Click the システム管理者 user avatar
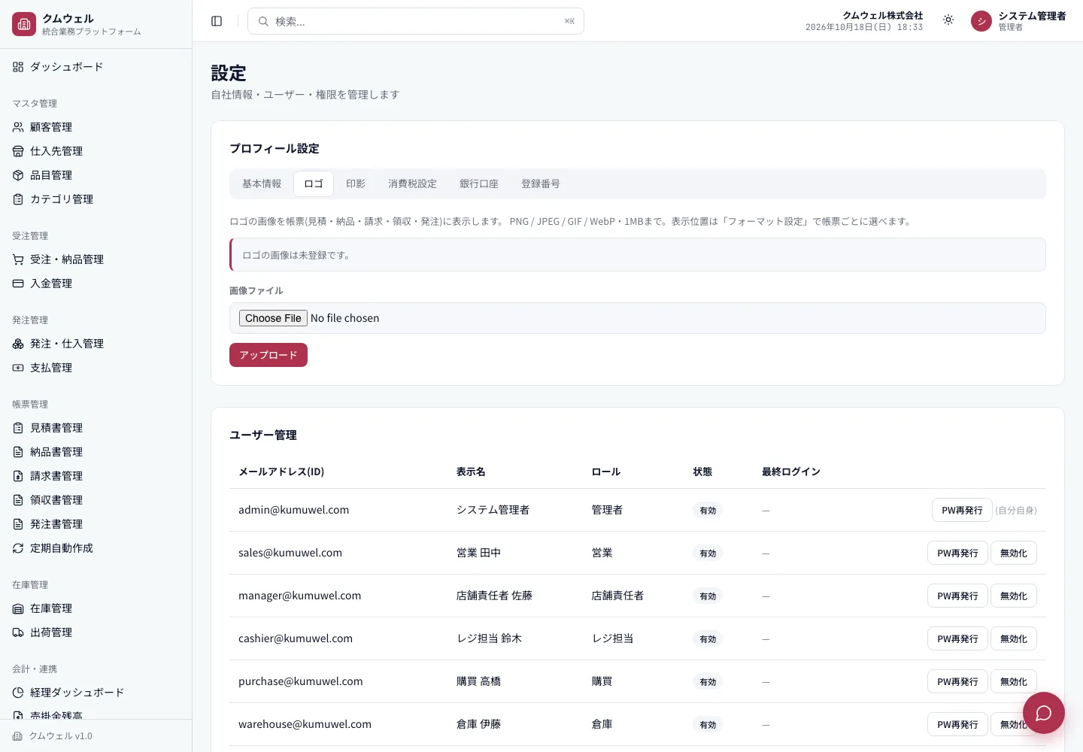The height and width of the screenshot is (752, 1083). pyautogui.click(x=981, y=21)
